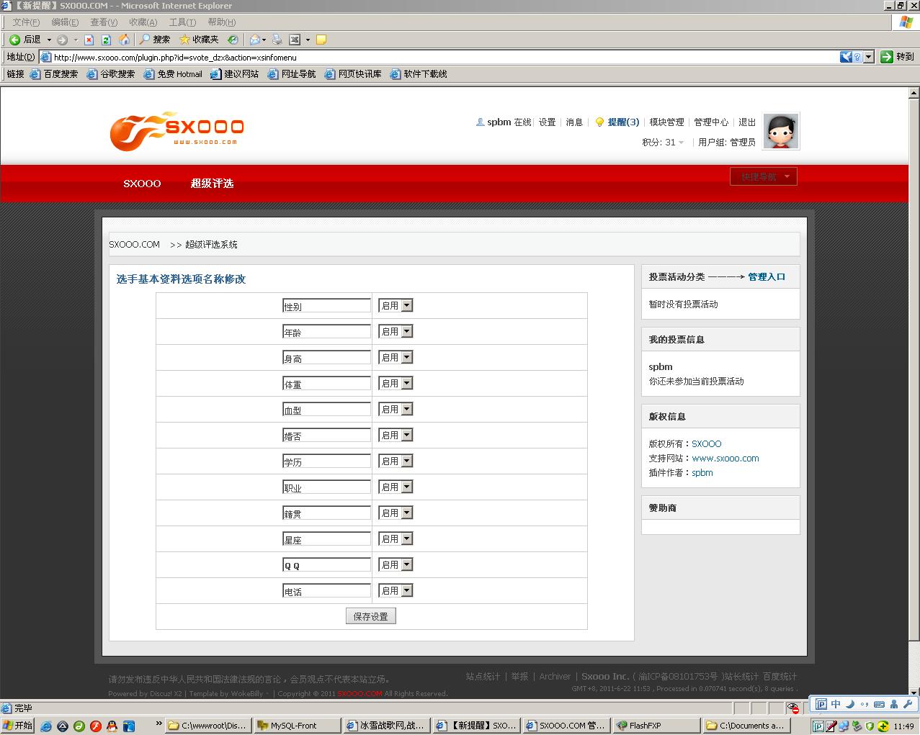Click the 提醒(3) lightbulb notification icon
Image resolution: width=920 pixels, height=735 pixels.
[x=601, y=122]
